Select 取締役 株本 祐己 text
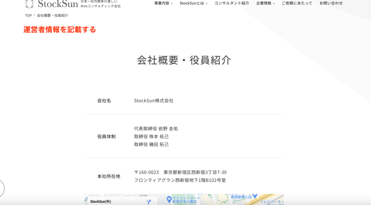This screenshot has width=371, height=205. click(x=151, y=136)
